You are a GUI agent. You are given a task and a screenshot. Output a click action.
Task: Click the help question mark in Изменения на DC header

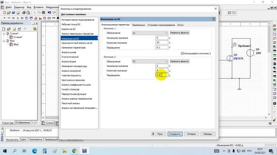[x=213, y=19]
